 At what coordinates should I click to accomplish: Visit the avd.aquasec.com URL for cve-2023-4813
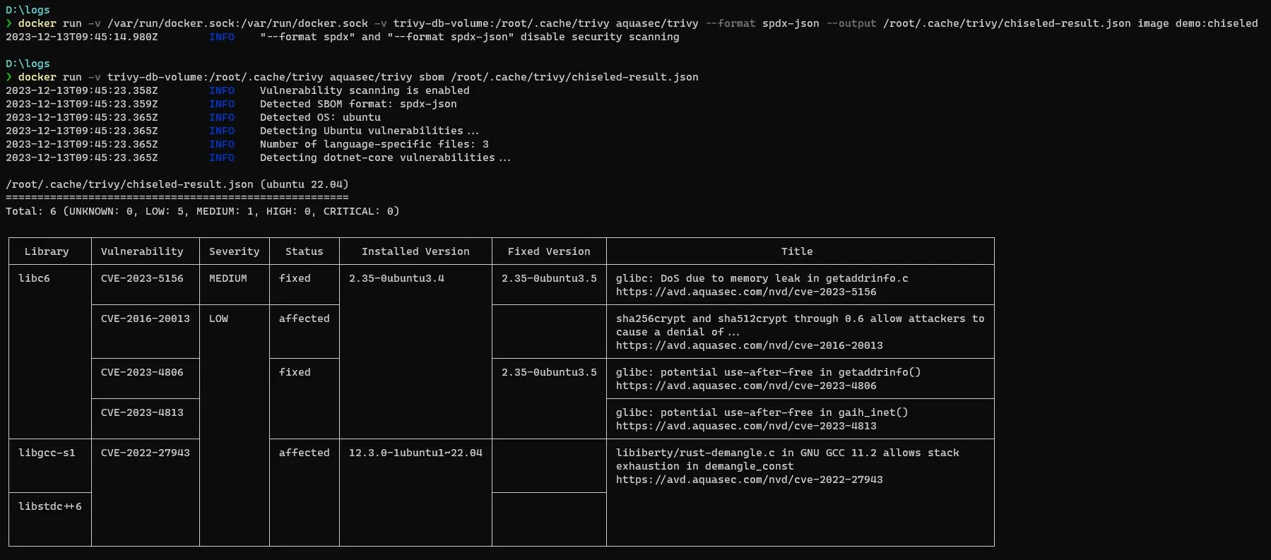(745, 426)
